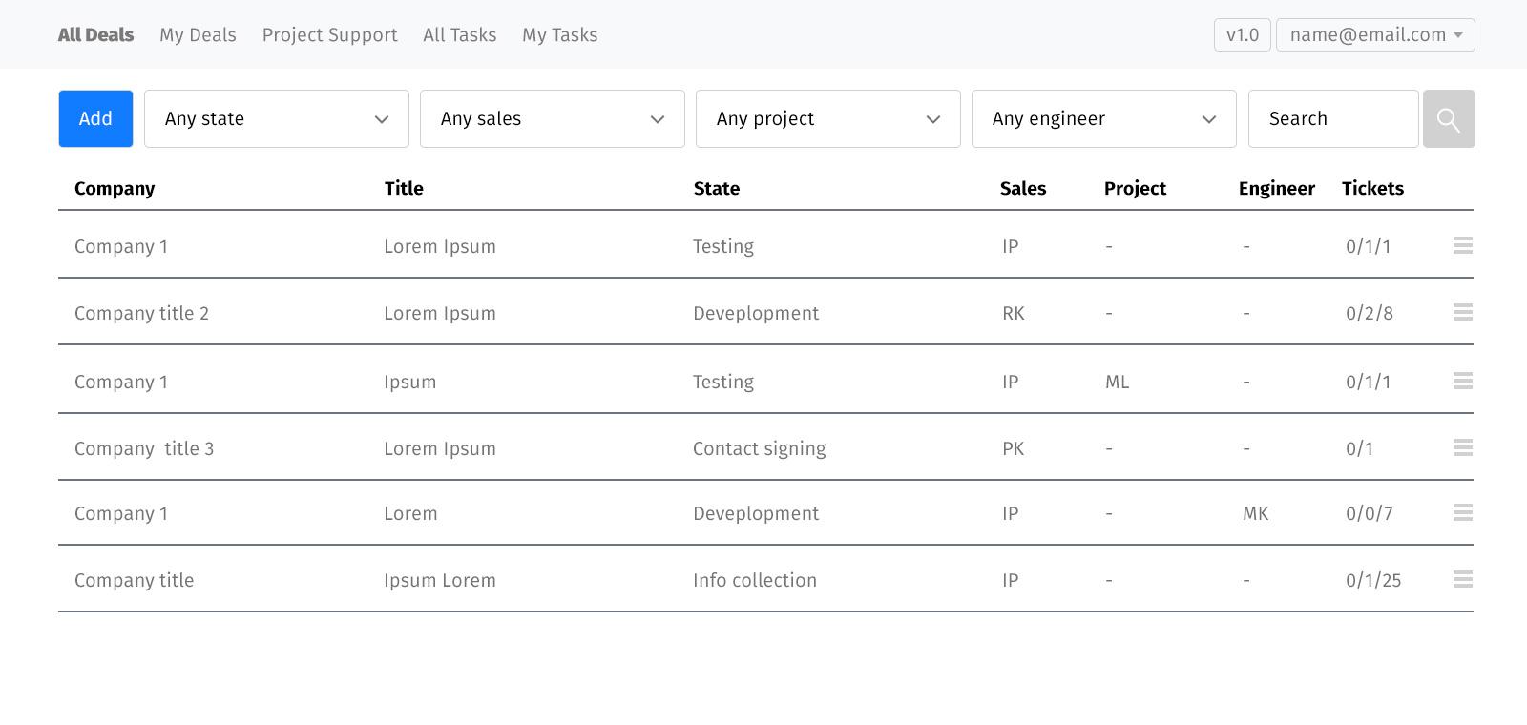Expand the Any state filter dropdown
The height and width of the screenshot is (725, 1527).
pos(276,119)
